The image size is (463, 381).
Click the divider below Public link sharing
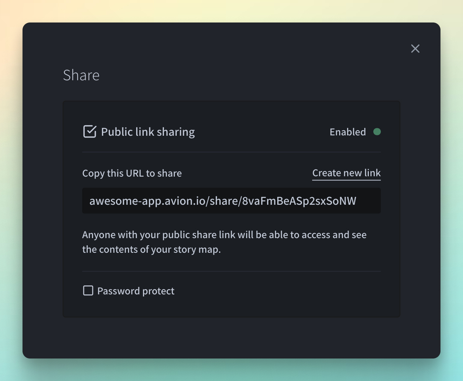point(231,152)
